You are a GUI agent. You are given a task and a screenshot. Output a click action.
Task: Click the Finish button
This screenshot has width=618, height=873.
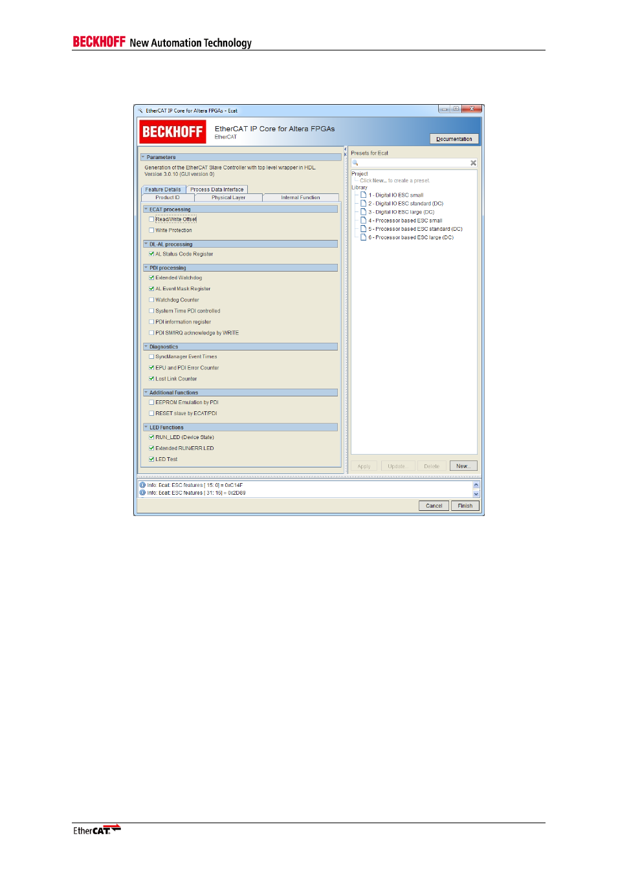pyautogui.click(x=465, y=506)
